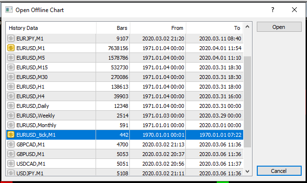Click To date 1970.01.01 07:22
Viewport: 307px width, 183px height.
pyautogui.click(x=220, y=135)
